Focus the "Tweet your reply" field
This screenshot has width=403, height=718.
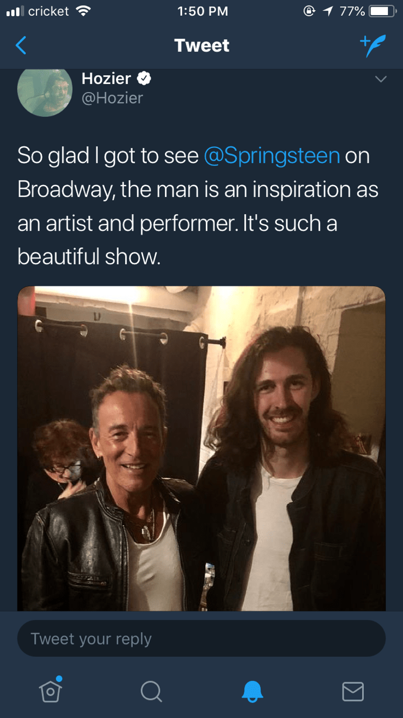[x=201, y=638]
